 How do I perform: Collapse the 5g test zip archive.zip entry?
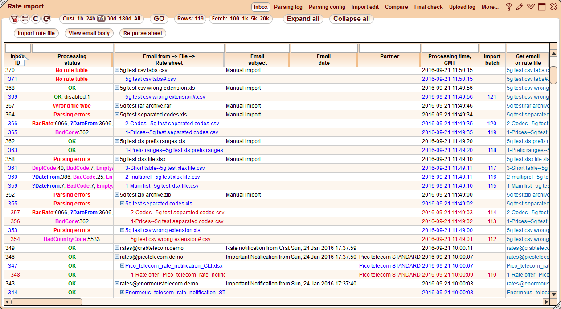pos(117,194)
